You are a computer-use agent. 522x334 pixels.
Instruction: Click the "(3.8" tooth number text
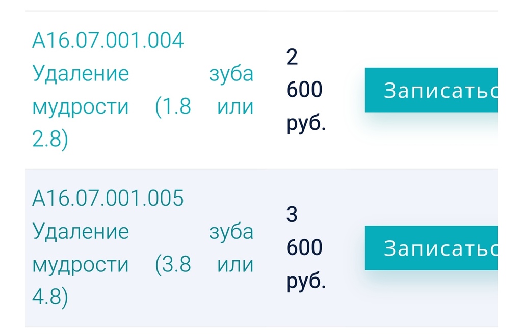(x=173, y=265)
